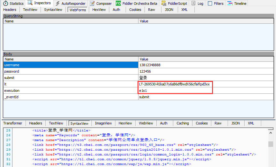Select the submit name cell
276x167 pixels.
coord(71,78)
